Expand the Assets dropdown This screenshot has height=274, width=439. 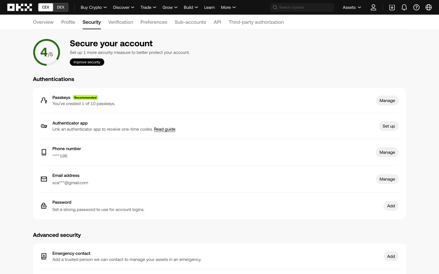(352, 7)
